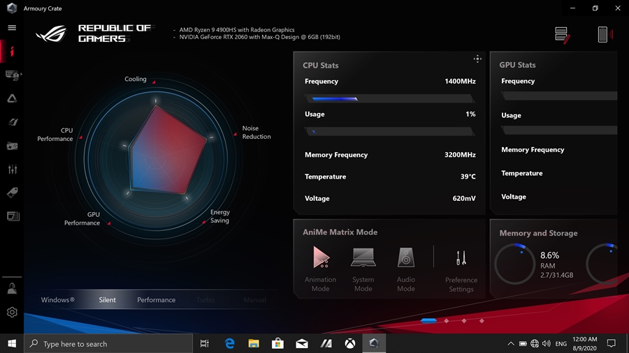Screen dimensions: 629x353
Task: Open the Action Center notifications
Action: click(612, 343)
